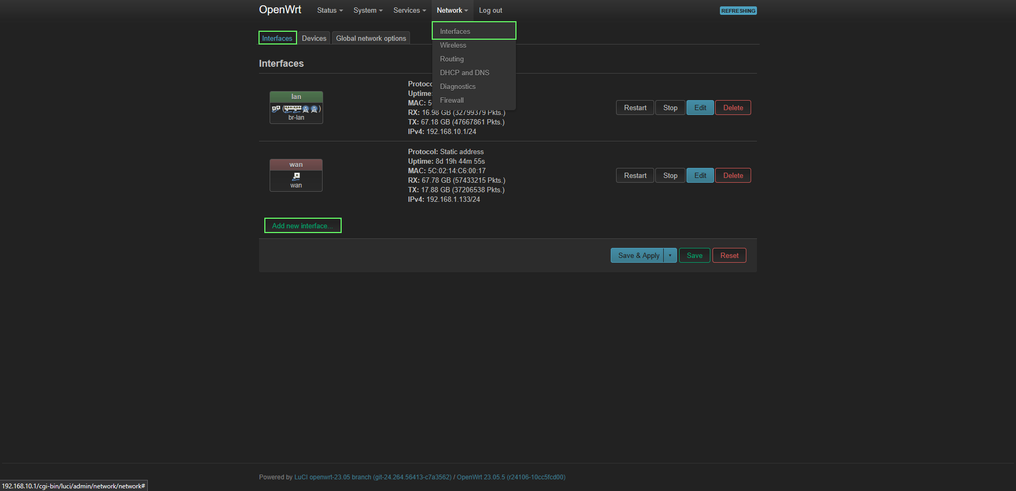Stop the wan interface
Image resolution: width=1016 pixels, height=491 pixels.
point(670,175)
